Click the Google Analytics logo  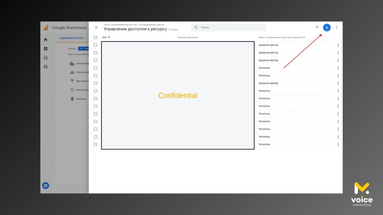coord(46,28)
